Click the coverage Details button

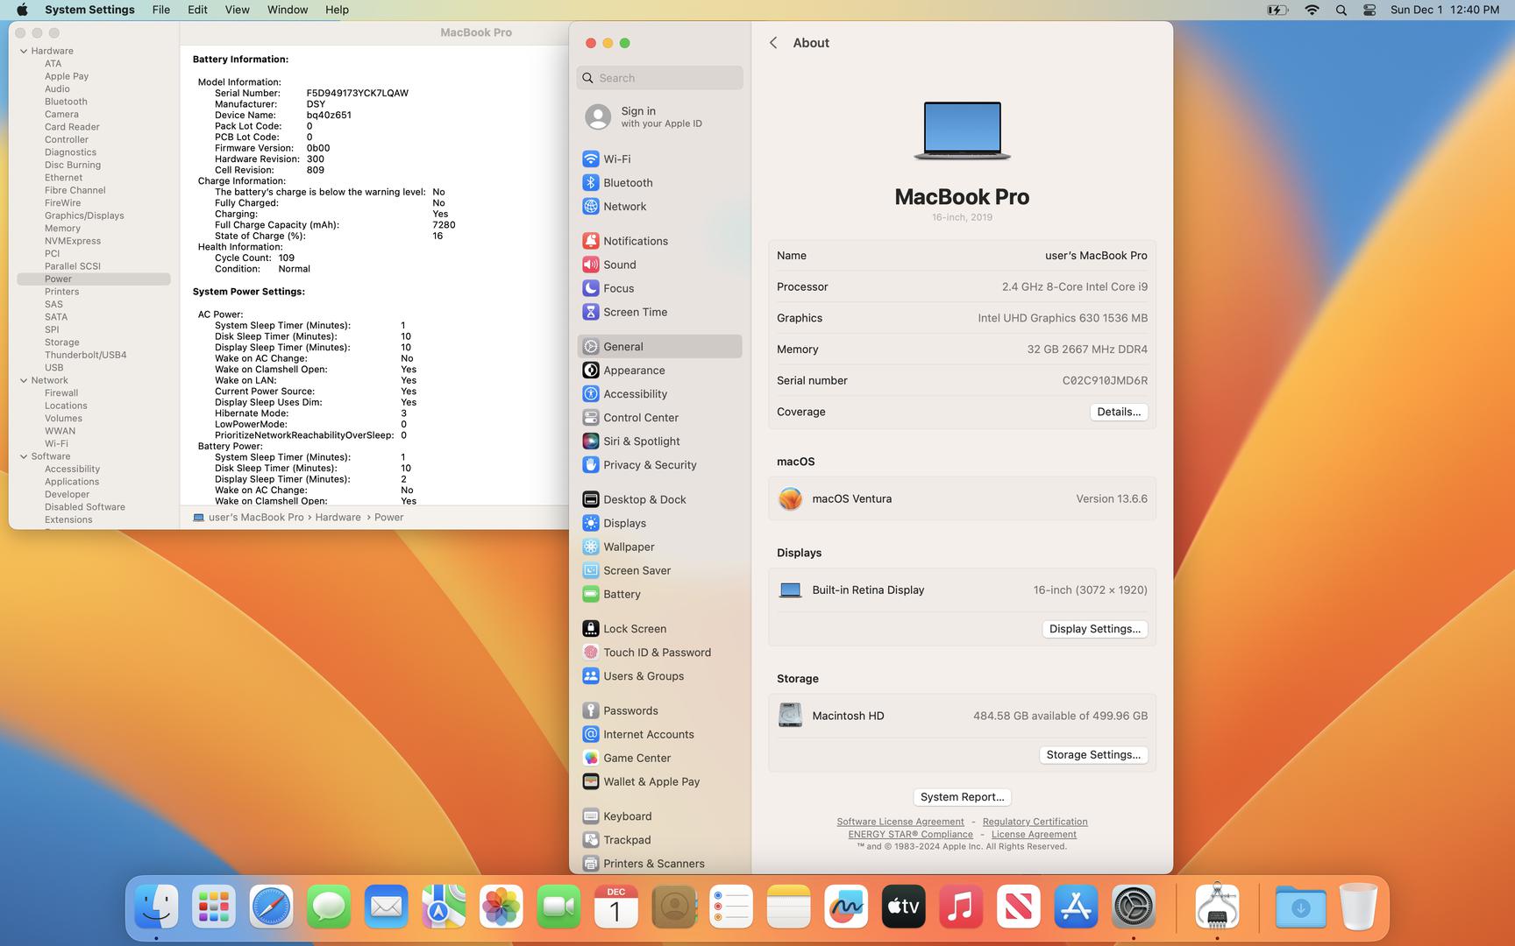(x=1119, y=412)
